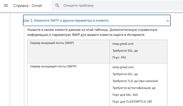Click the imap.gmail.com server address

[123, 44]
